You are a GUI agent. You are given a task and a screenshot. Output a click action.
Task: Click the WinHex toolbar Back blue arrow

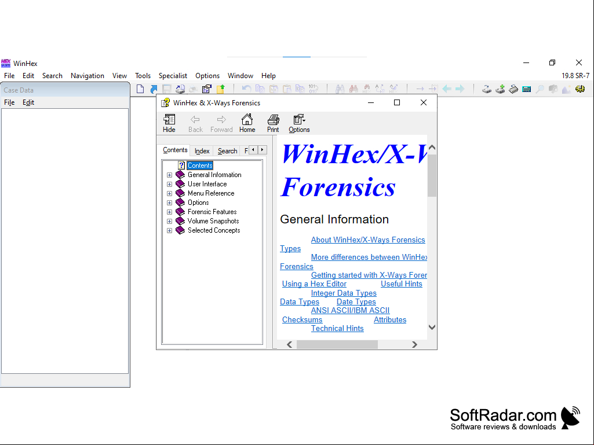click(447, 89)
